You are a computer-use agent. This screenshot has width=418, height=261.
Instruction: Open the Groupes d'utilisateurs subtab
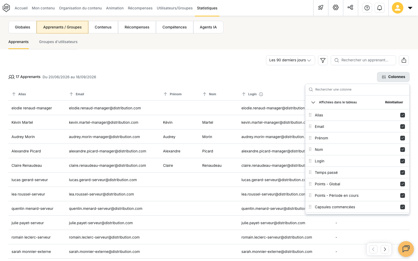(x=58, y=42)
